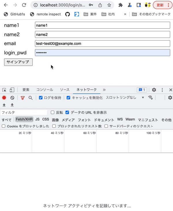173x211 pixels.
Task: Show more bookmarks with the » chevron
Action: coord(125,14)
